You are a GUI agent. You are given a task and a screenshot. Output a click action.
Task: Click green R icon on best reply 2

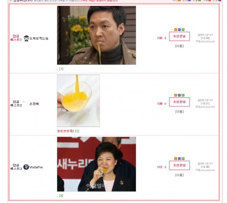(x=183, y=95)
